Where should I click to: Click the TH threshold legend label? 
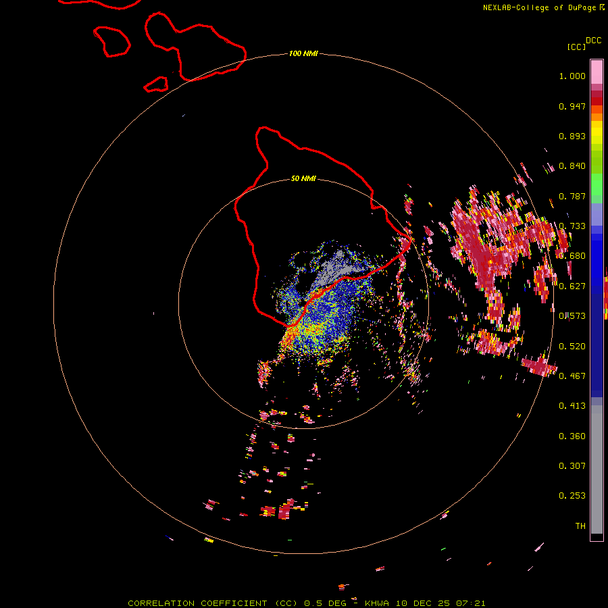pos(580,526)
